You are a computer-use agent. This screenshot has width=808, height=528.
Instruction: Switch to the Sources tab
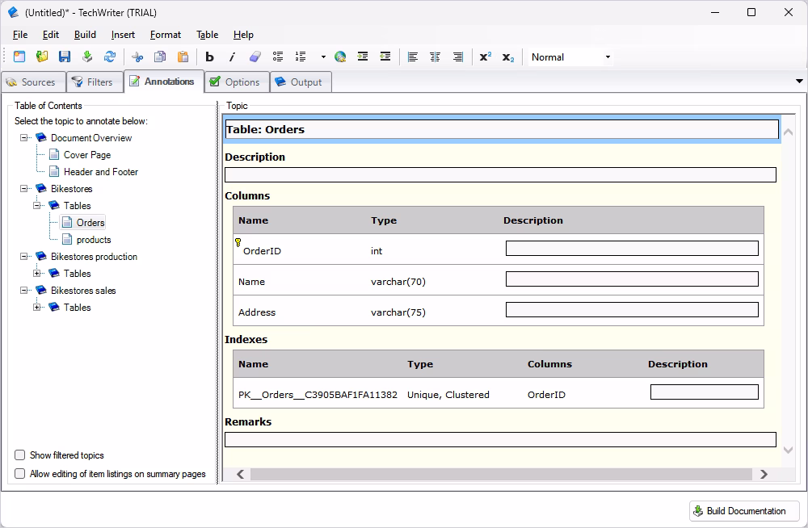click(x=33, y=82)
